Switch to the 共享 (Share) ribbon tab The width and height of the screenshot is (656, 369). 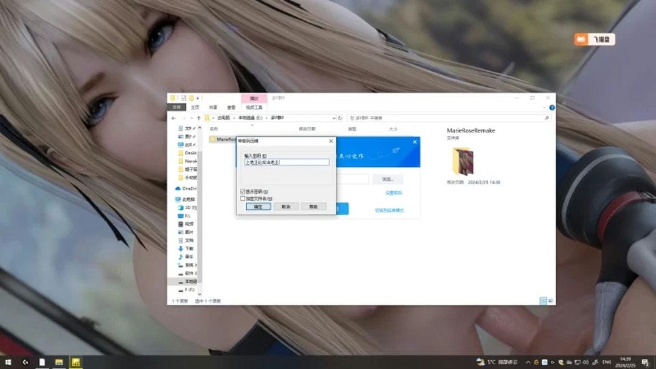click(x=213, y=107)
